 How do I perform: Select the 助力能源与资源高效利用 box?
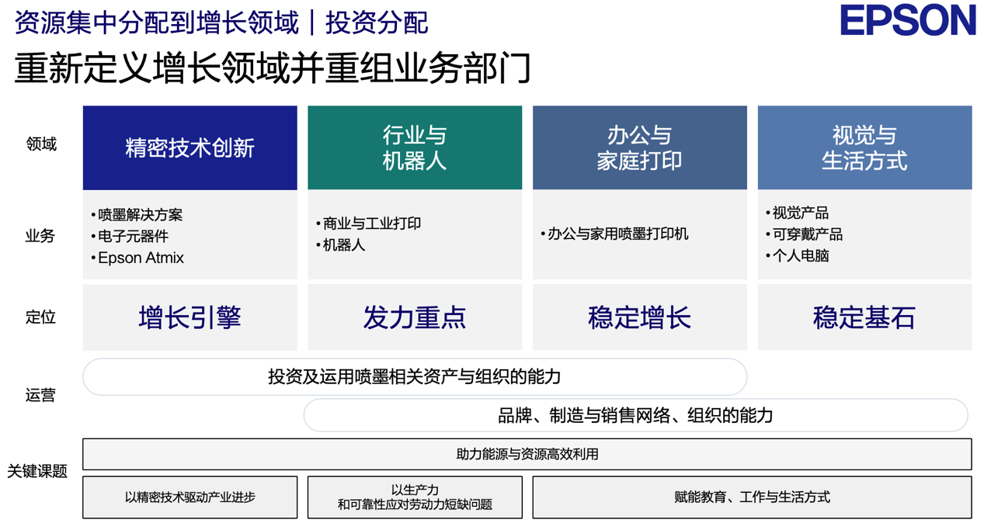pyautogui.click(x=527, y=454)
